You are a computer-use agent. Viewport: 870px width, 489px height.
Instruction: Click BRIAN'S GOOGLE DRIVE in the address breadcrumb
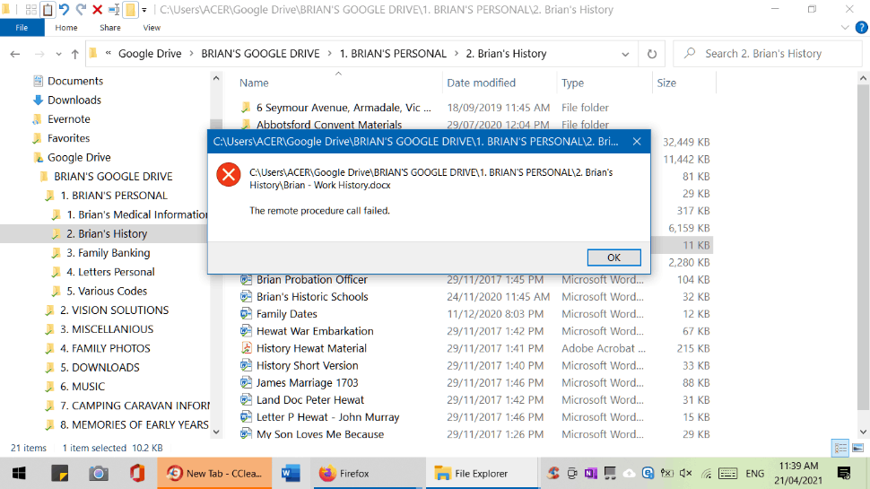(x=260, y=54)
